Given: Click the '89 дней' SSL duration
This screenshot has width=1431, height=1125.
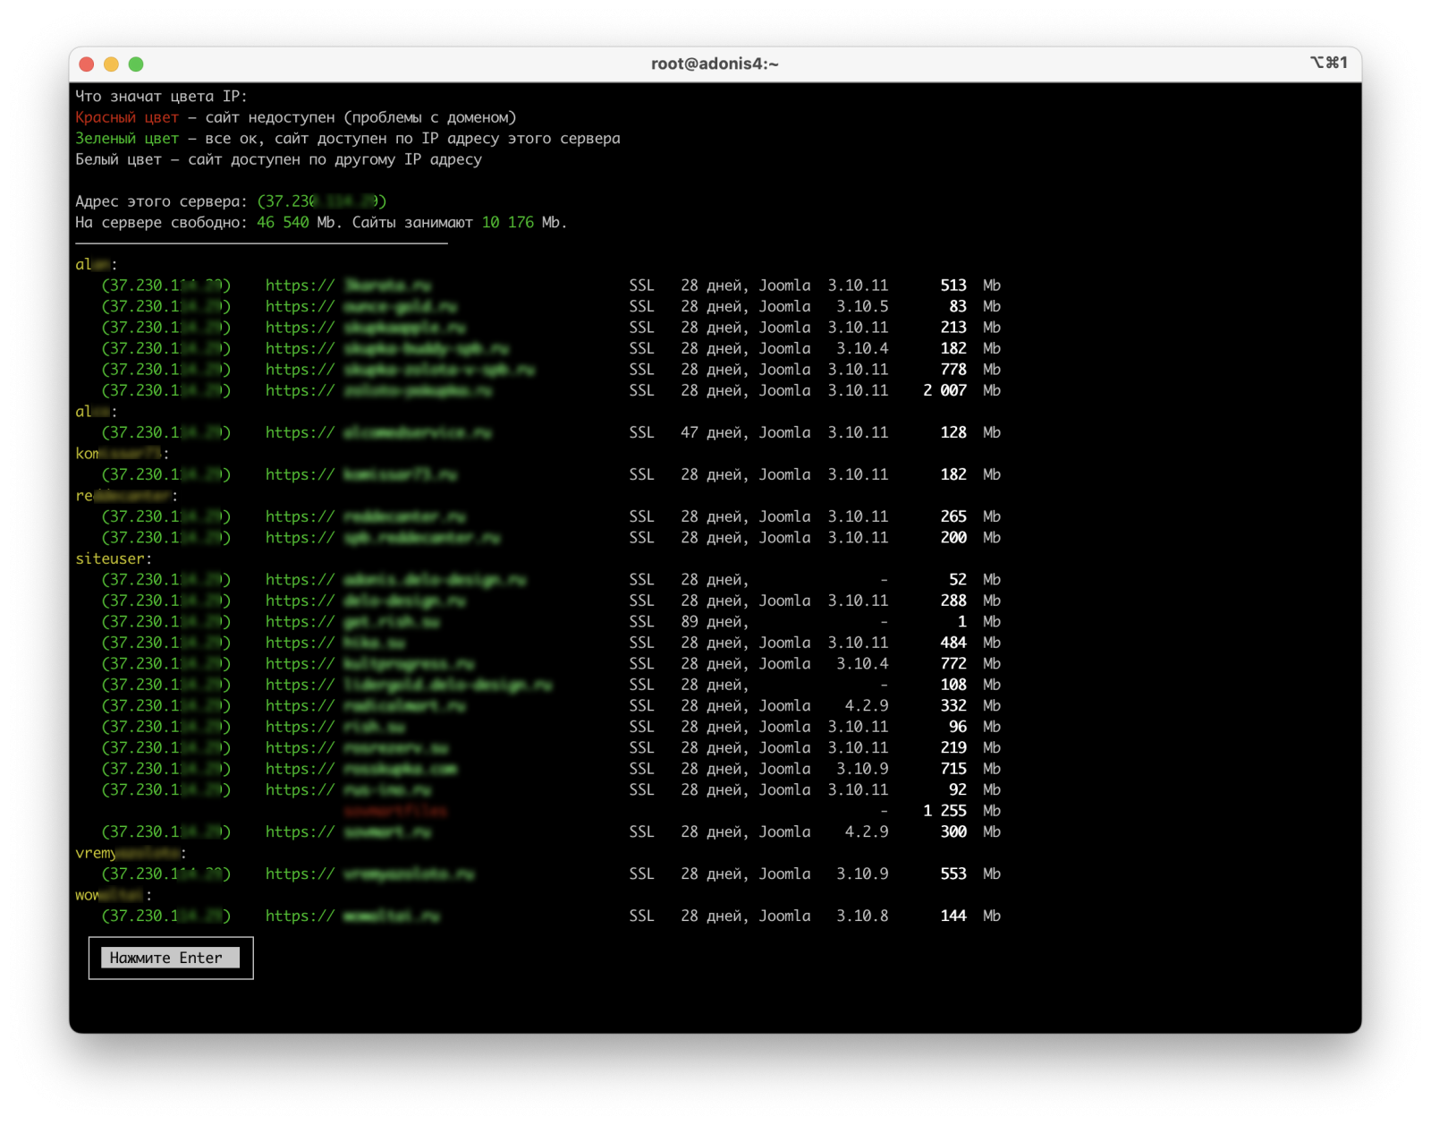Looking at the screenshot, I should 711,622.
